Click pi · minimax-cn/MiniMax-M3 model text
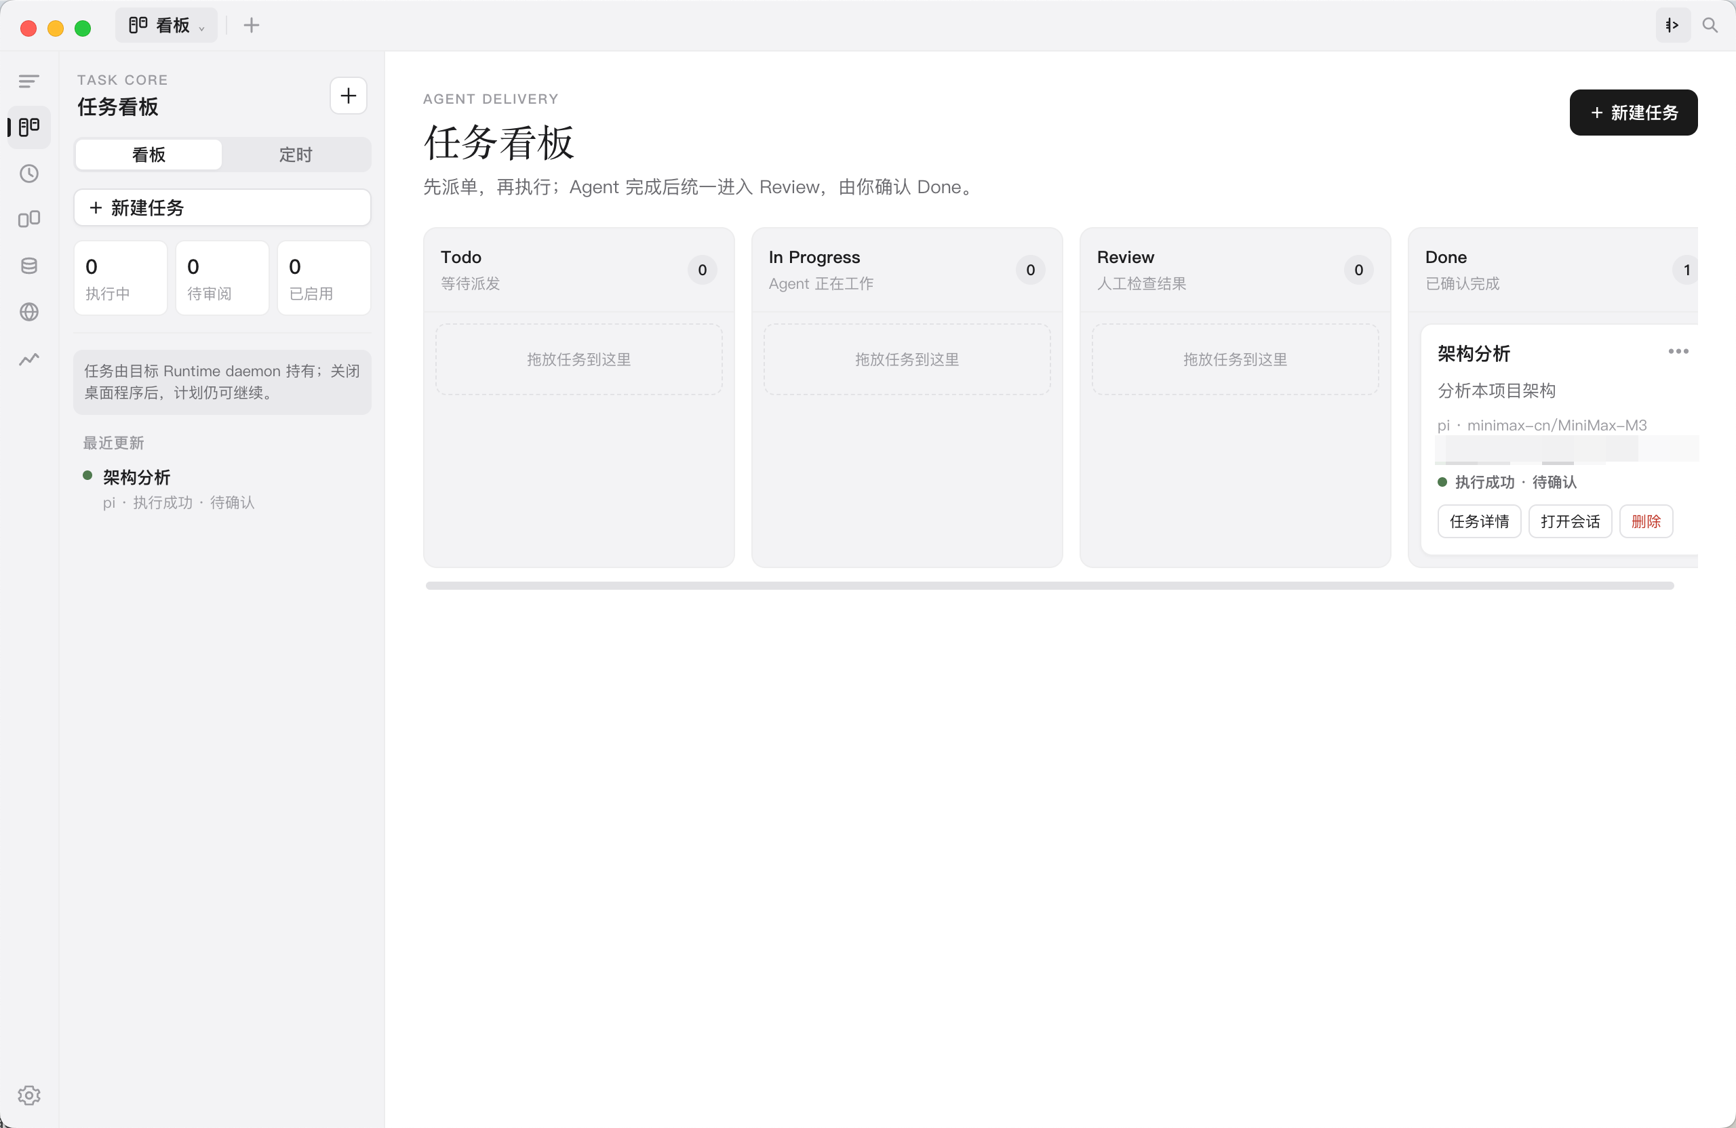This screenshot has width=1736, height=1128. (x=1541, y=425)
